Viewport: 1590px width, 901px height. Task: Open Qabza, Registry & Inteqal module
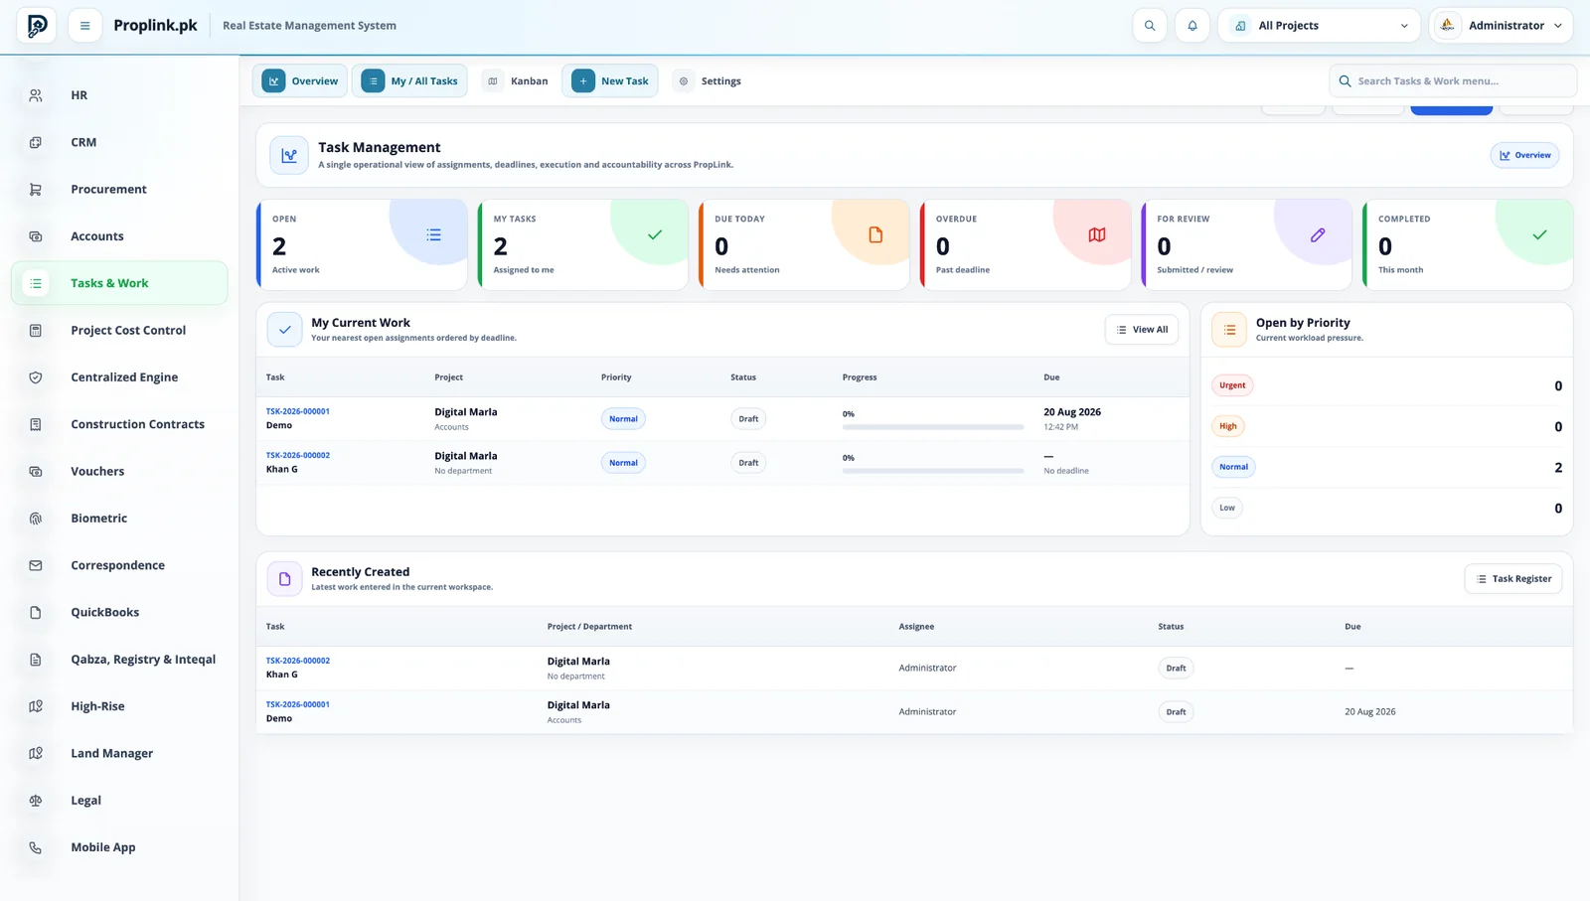pyautogui.click(x=119, y=660)
